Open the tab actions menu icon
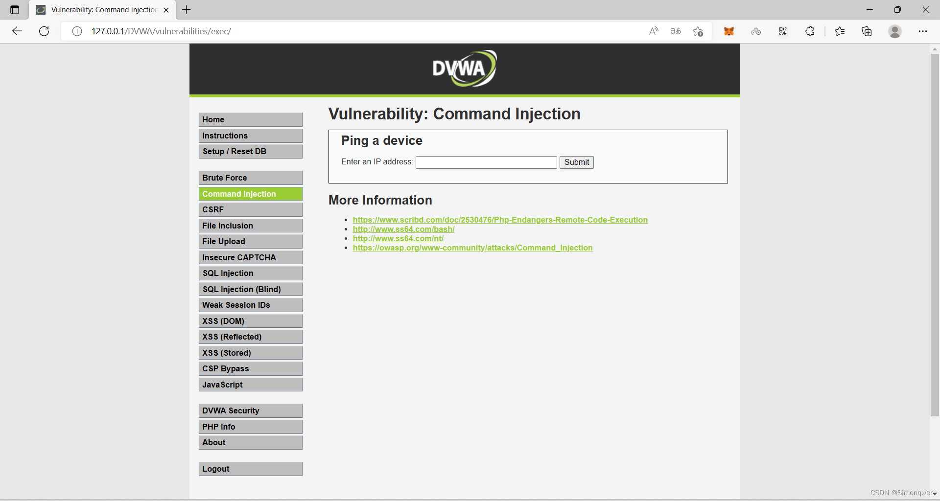 (x=15, y=10)
